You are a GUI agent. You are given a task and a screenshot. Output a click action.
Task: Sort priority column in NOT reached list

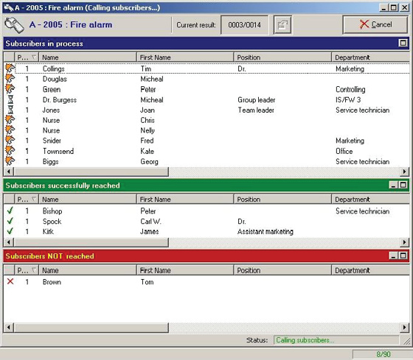(27, 270)
